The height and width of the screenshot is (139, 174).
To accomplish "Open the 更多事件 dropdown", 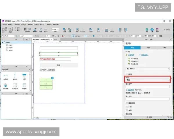I will coord(148,69).
